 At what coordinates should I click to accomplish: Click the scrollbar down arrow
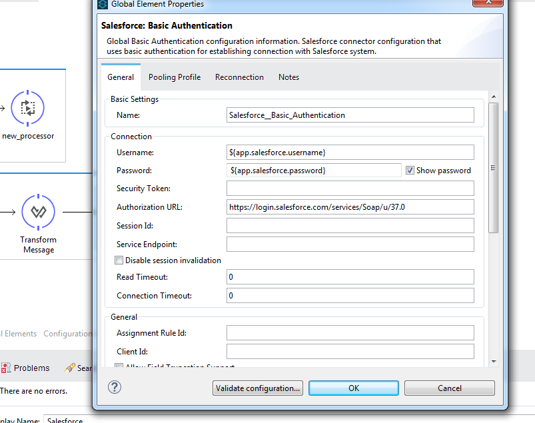click(494, 361)
